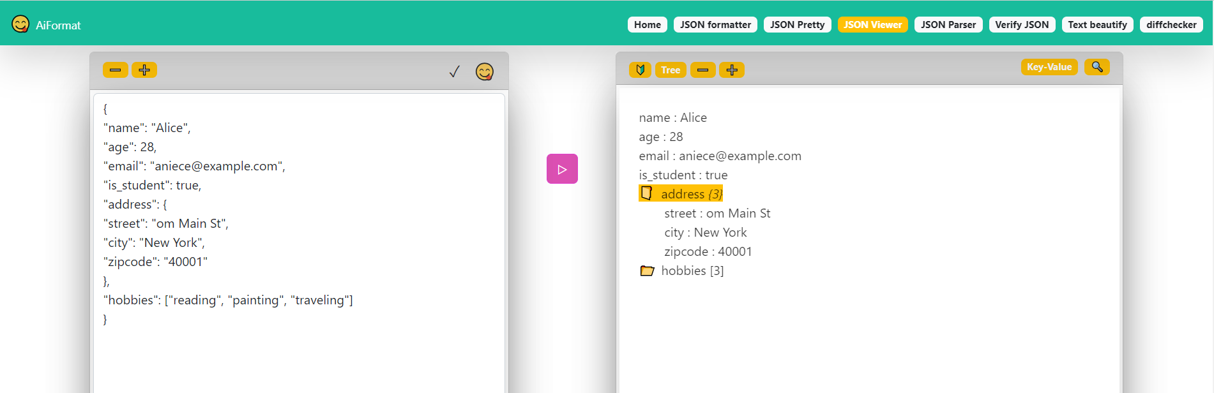Select the email row in viewer
The image size is (1214, 393).
720,156
